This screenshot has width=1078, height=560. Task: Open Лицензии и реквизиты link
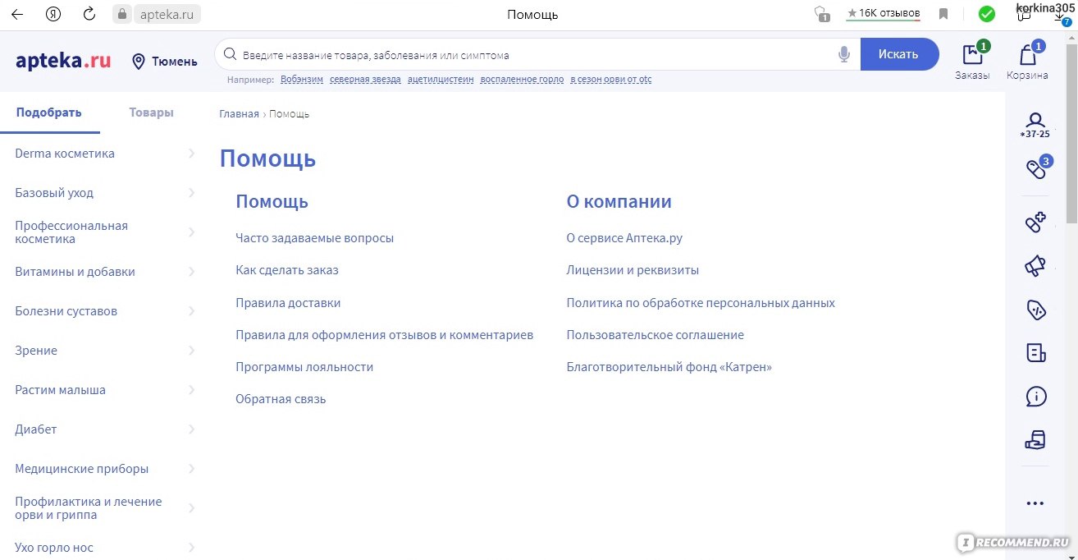point(633,270)
